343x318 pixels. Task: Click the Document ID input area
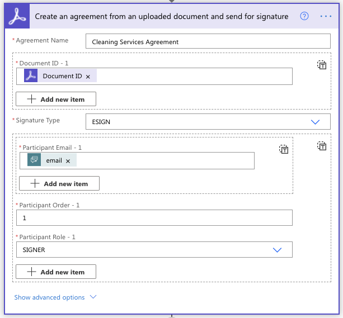point(193,77)
